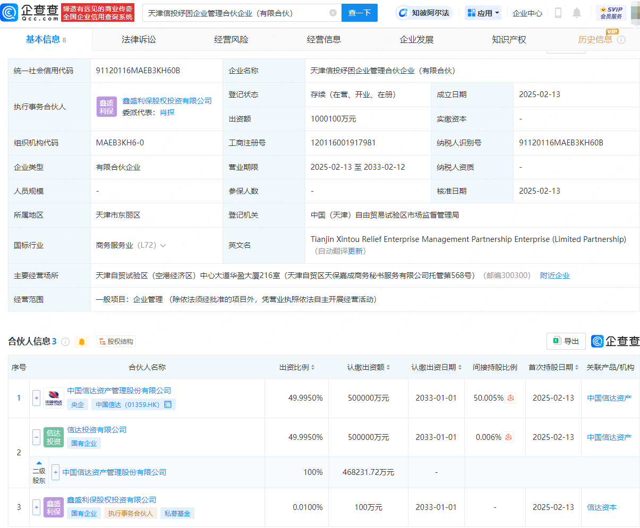Expand row 3 鑫盛利保股权投资 shareholder tree
This screenshot has width=640, height=528.
pos(37,507)
